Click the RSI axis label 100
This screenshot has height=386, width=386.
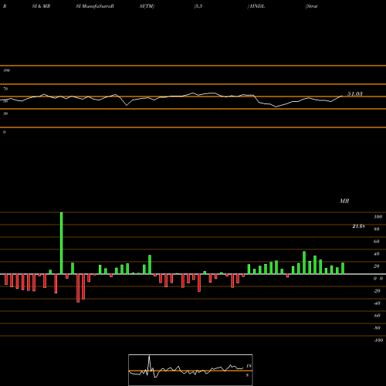(x=6, y=70)
